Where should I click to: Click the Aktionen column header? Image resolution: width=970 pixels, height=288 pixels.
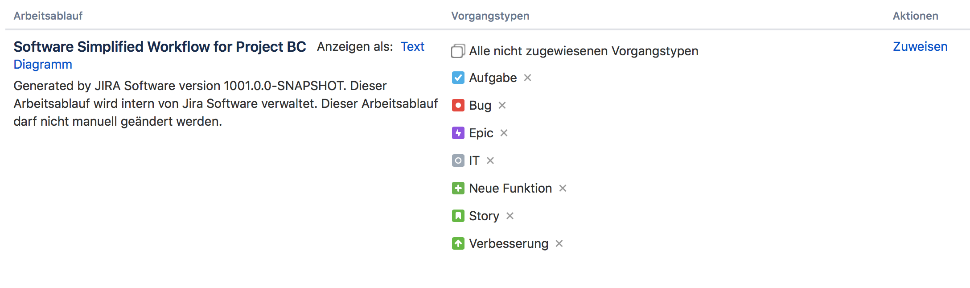[x=916, y=16]
